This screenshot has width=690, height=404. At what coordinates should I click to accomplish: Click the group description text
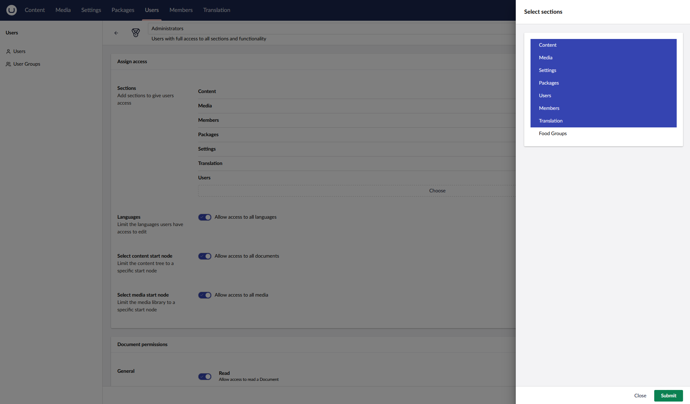209,39
